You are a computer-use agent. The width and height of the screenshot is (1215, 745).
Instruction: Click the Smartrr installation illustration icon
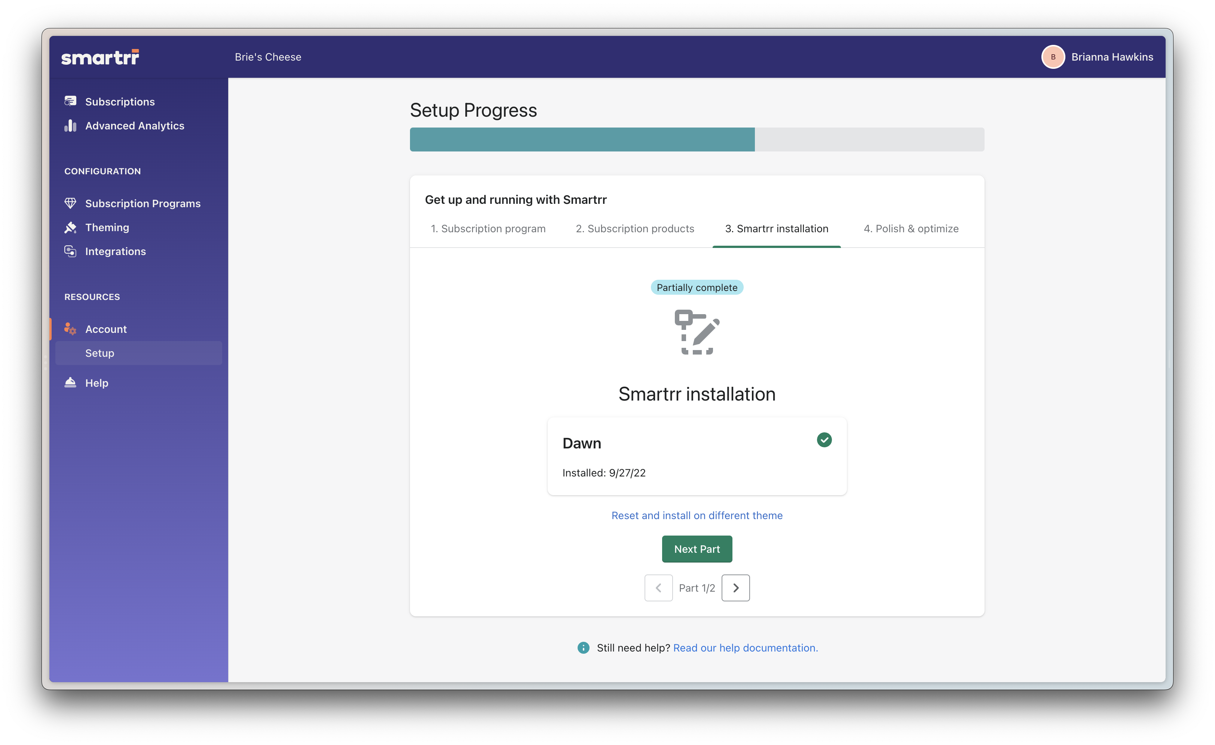(697, 332)
